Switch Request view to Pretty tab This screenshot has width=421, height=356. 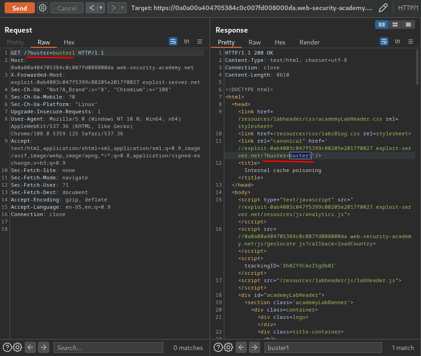pos(15,43)
